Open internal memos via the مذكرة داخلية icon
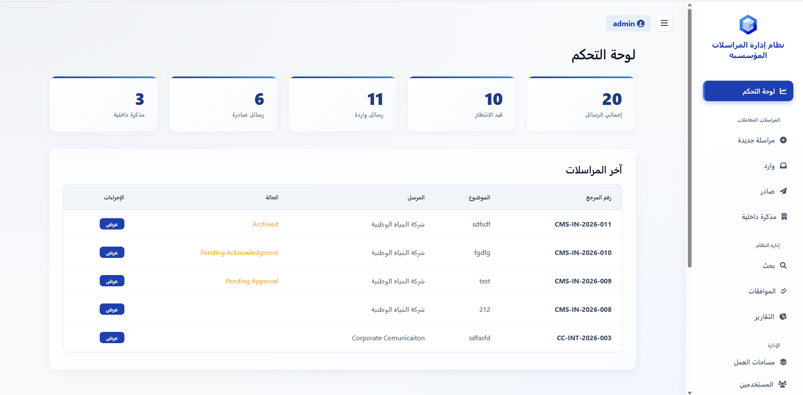 [x=784, y=217]
